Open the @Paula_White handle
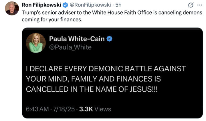Viewport: 206px width, 121px height. coord(70,47)
